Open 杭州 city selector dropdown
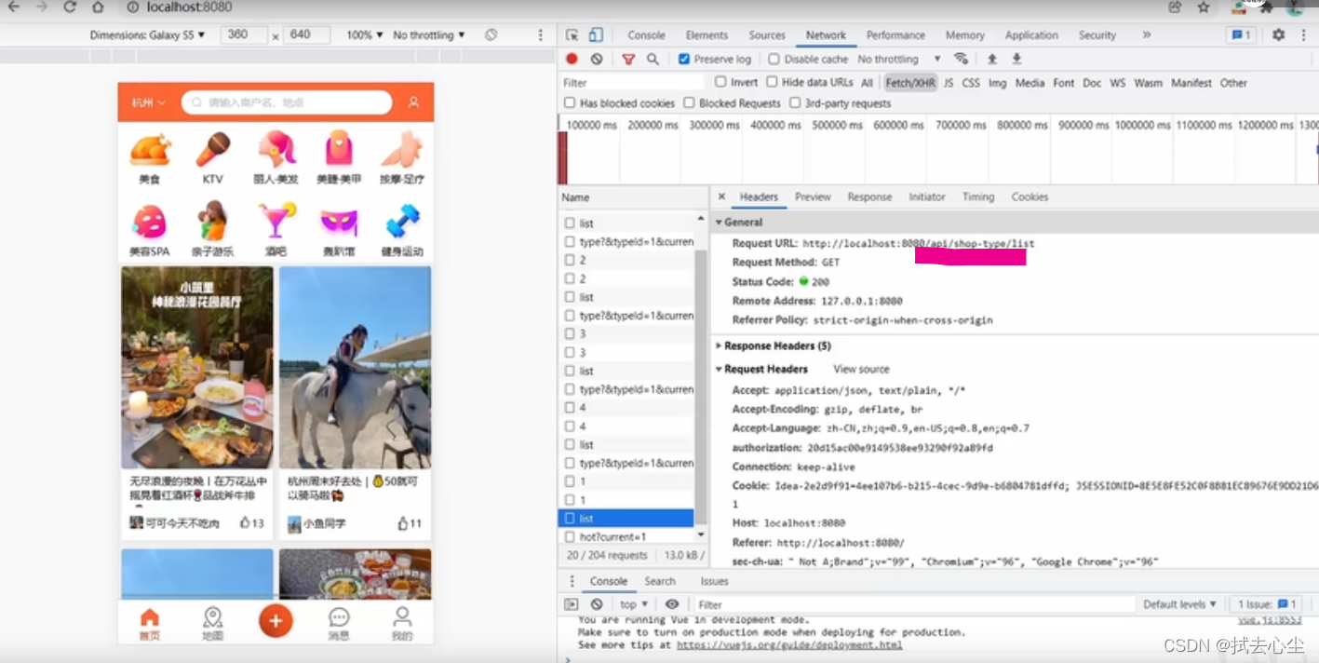The height and width of the screenshot is (663, 1319). click(x=149, y=102)
